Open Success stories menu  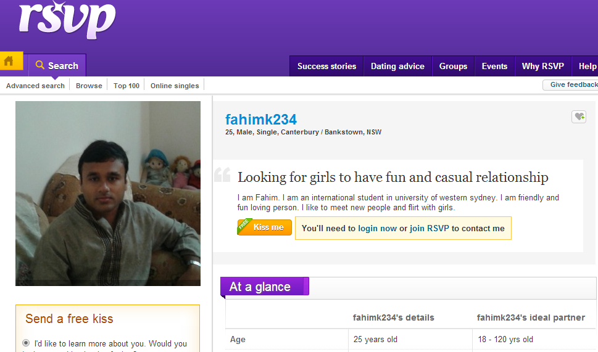[x=326, y=67]
